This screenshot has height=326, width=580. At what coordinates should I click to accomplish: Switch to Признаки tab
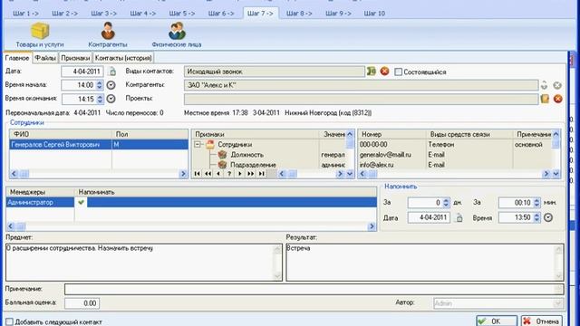pyautogui.click(x=75, y=58)
